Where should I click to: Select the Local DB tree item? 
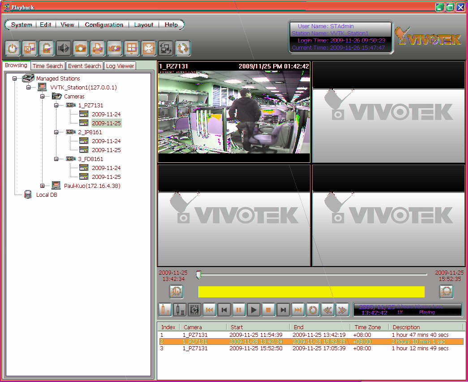tap(47, 195)
